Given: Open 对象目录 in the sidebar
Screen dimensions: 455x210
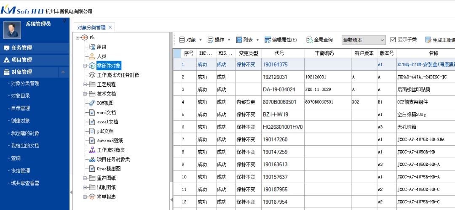Looking at the screenshot, I should 20,96.
